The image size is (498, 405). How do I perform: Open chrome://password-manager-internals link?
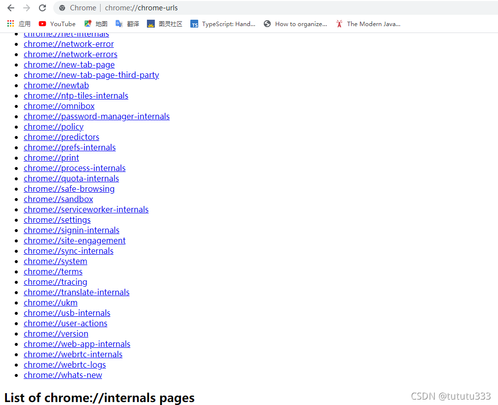(97, 116)
